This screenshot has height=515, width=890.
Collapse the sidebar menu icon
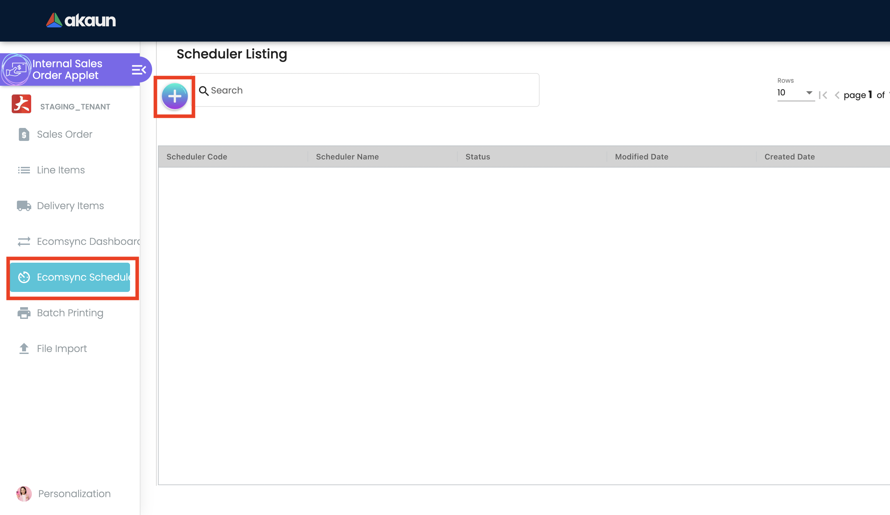coord(139,70)
